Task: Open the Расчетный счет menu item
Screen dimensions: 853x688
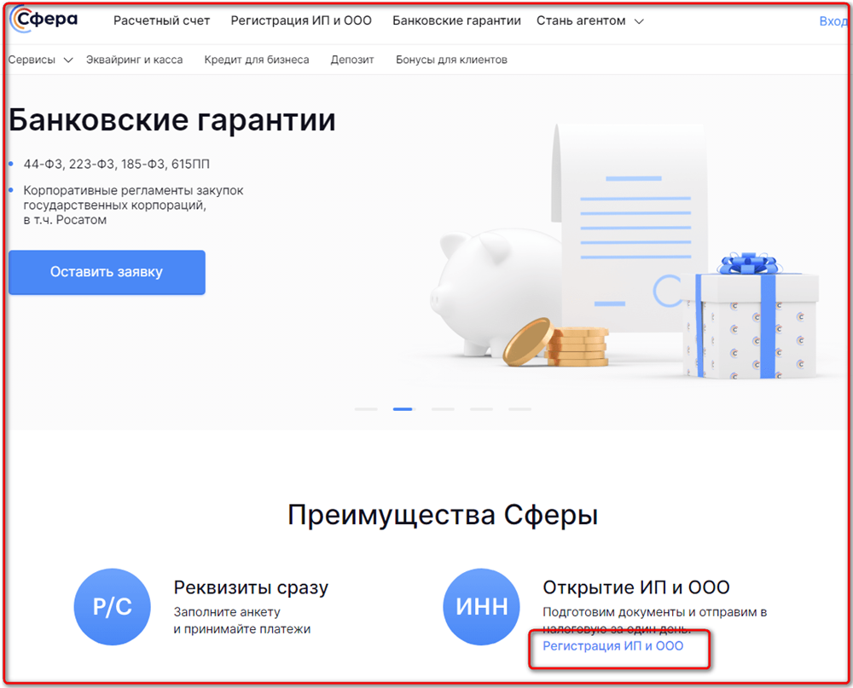Action: coord(161,20)
